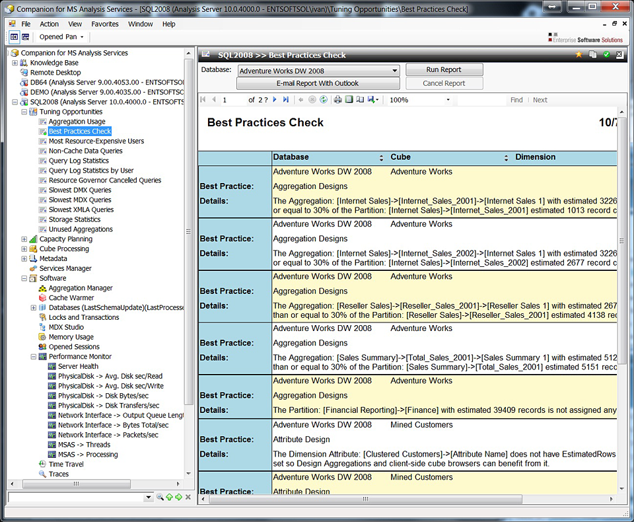Expand the Cube Processing node
This screenshot has height=522, width=634.
pyautogui.click(x=24, y=249)
